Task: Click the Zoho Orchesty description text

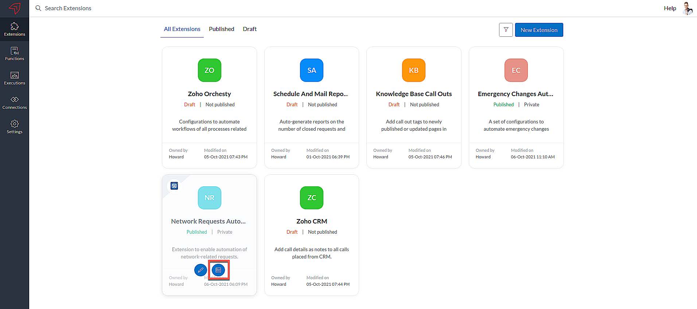Action: [x=209, y=125]
